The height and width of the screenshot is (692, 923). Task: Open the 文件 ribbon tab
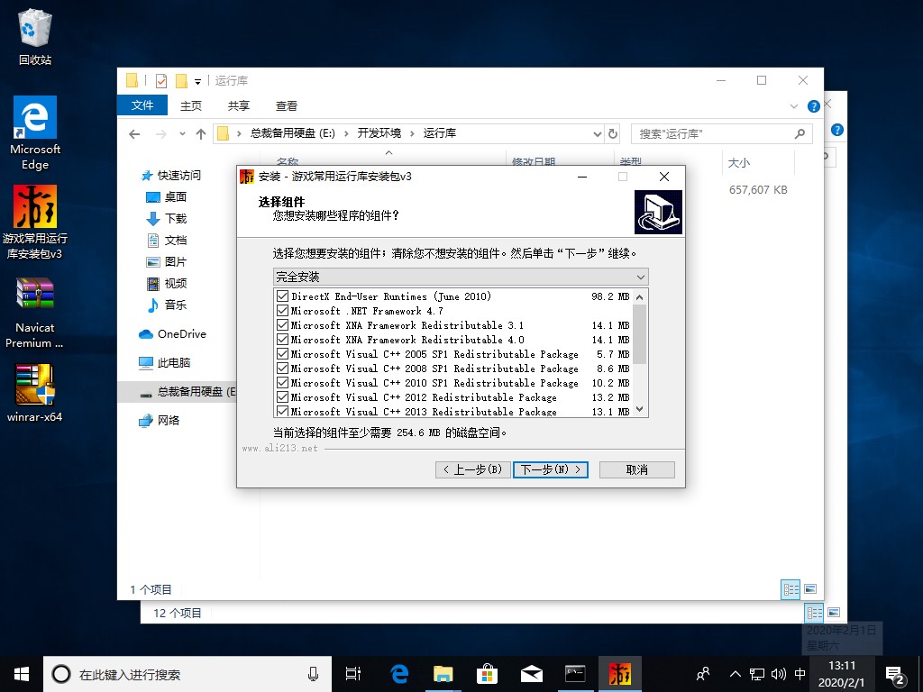tap(142, 105)
